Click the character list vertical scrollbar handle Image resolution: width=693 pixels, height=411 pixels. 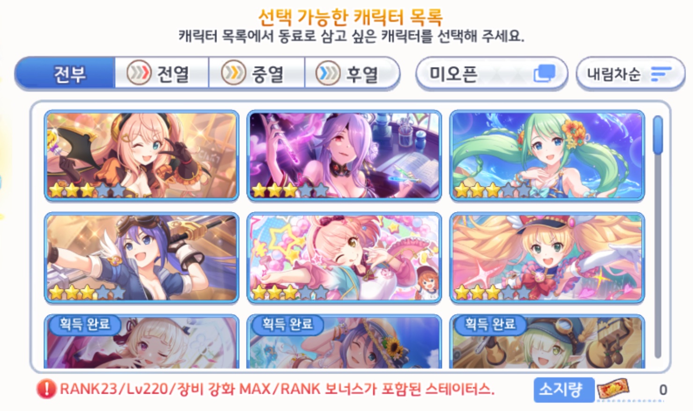tap(658, 135)
